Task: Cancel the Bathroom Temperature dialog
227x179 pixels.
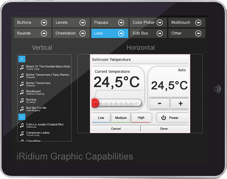Action: [115, 129]
